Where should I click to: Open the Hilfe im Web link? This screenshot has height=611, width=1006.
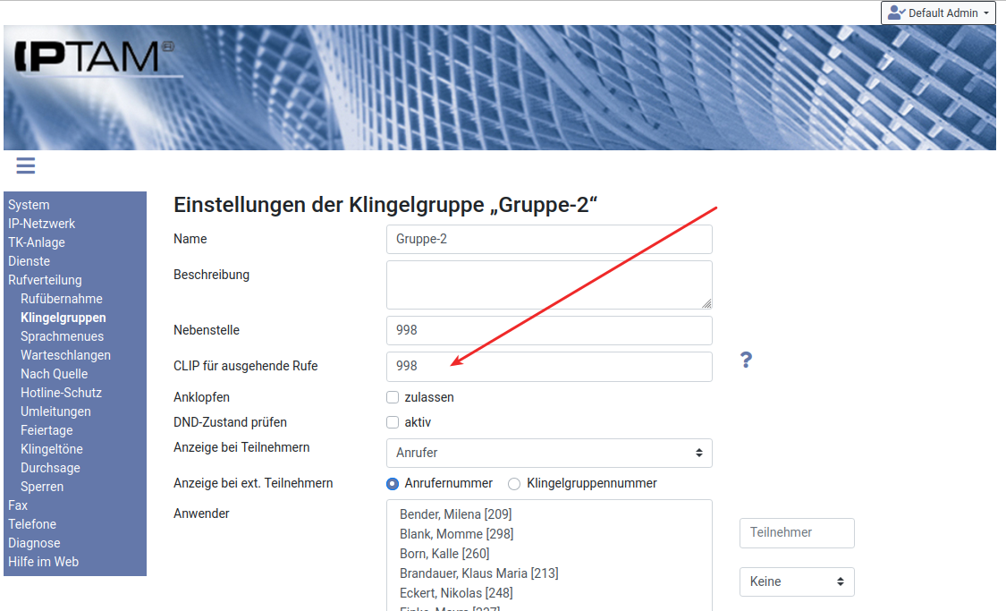[x=43, y=562]
